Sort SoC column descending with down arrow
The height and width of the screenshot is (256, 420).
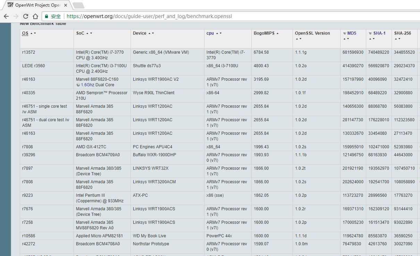(91, 34)
